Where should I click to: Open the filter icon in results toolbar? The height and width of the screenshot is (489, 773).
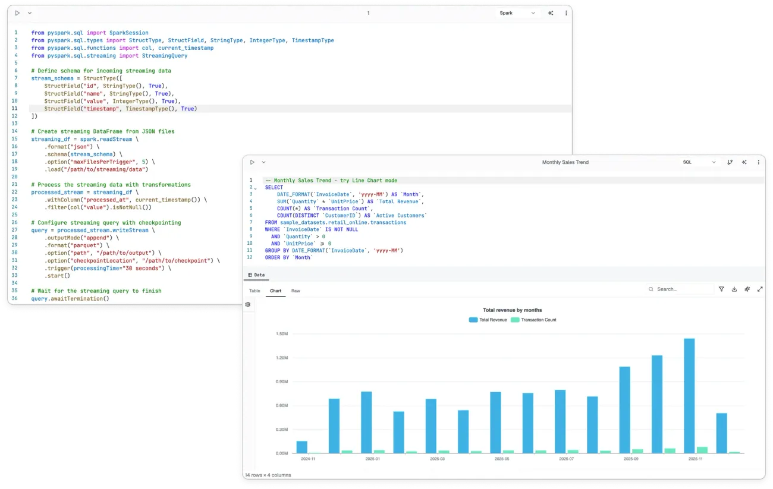(721, 289)
